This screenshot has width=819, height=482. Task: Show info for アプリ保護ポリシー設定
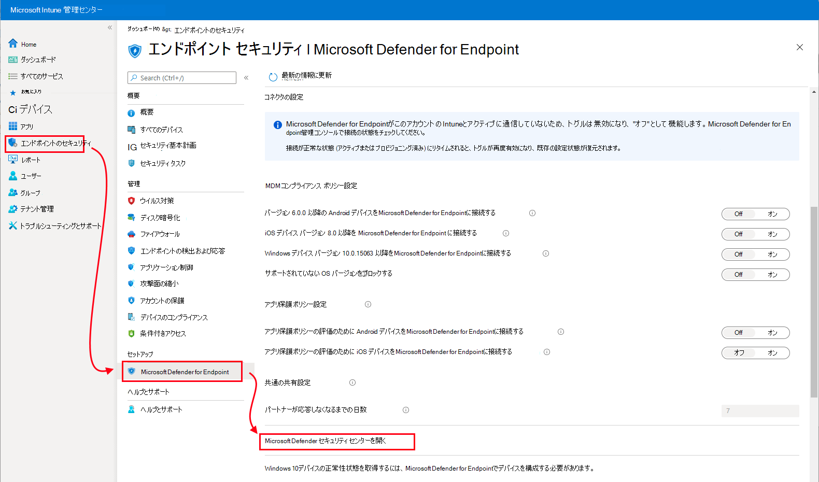pyautogui.click(x=368, y=304)
